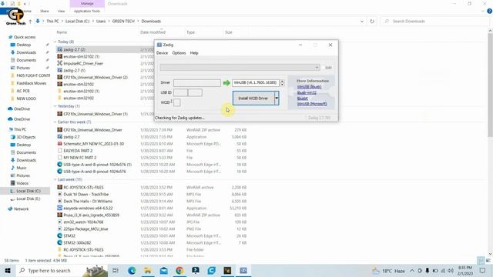Viewport: 493px width, 277px height.
Task: Collapse the Last week (11) group
Action: click(55, 179)
